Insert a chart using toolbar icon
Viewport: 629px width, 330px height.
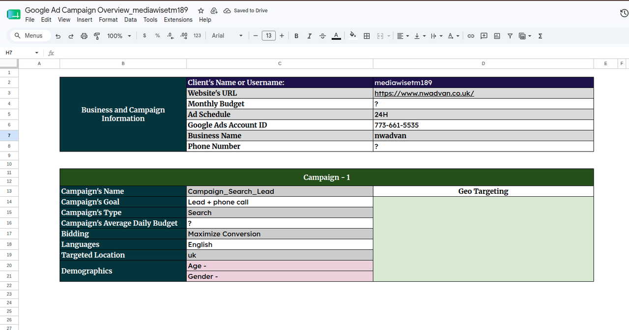pos(497,36)
